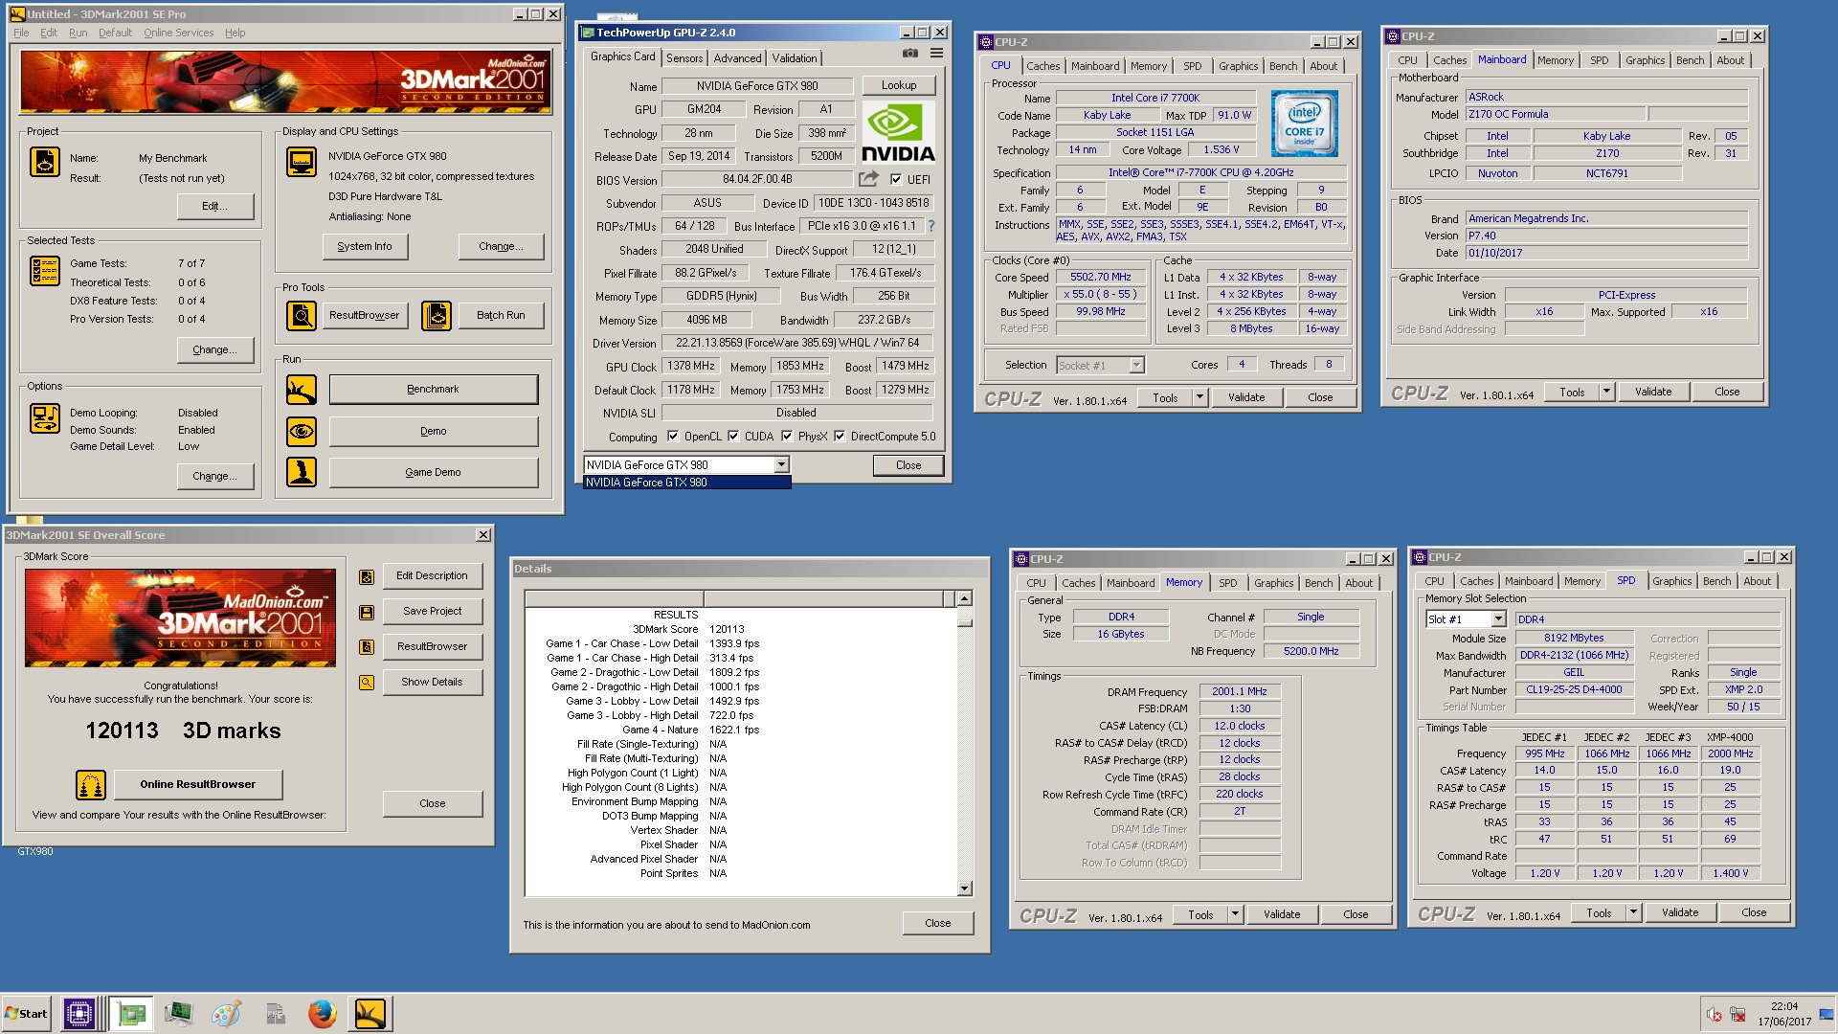Click the Selected Tests checklist icon
The width and height of the screenshot is (1838, 1034).
tap(45, 271)
